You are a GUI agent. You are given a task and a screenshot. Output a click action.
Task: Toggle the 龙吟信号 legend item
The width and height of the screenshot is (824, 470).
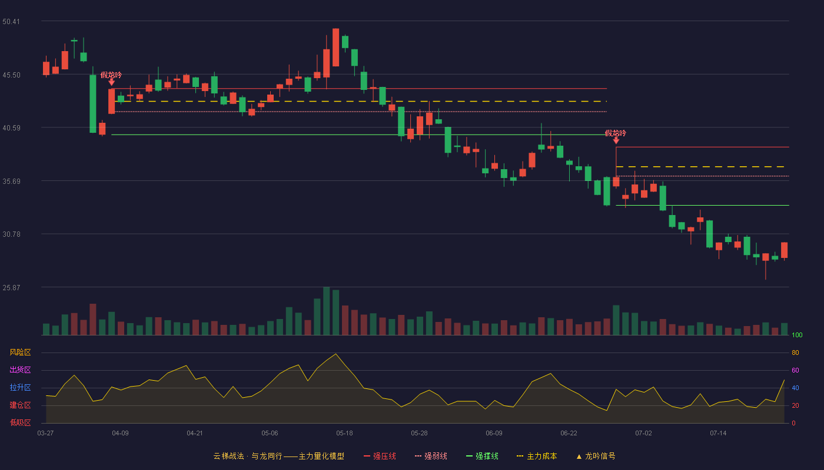pos(595,456)
